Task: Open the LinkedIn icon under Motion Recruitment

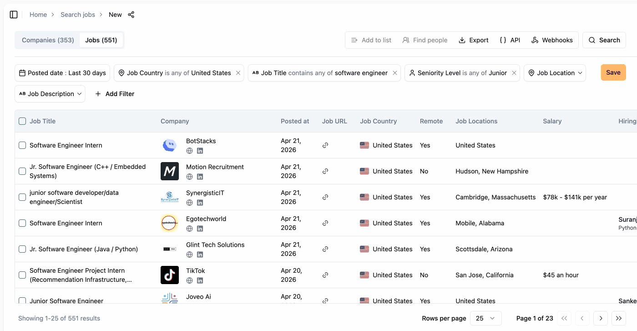Action: point(200,177)
